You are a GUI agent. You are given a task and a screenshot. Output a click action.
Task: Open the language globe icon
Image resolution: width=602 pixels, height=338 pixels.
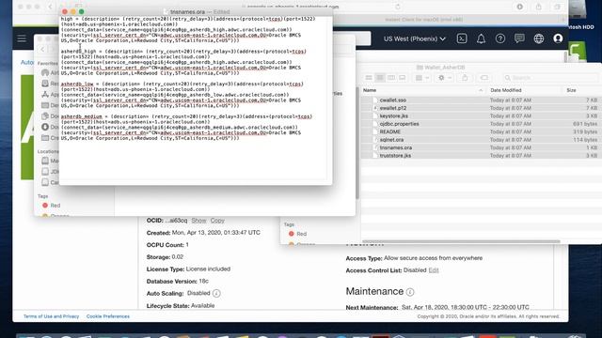(x=539, y=38)
